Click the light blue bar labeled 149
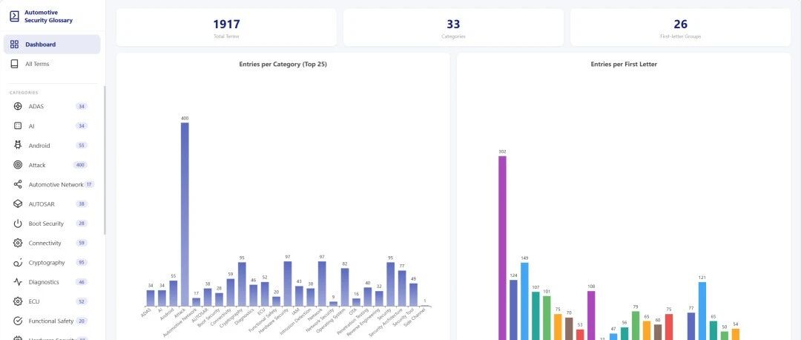The image size is (801, 340). tap(524, 301)
